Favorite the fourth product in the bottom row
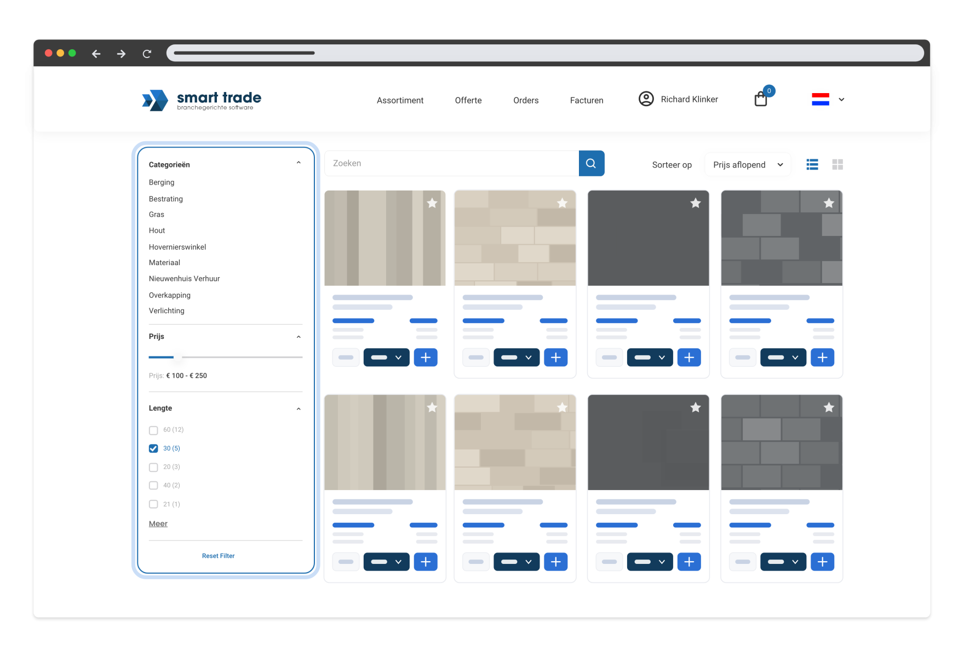The image size is (964, 657). click(829, 407)
